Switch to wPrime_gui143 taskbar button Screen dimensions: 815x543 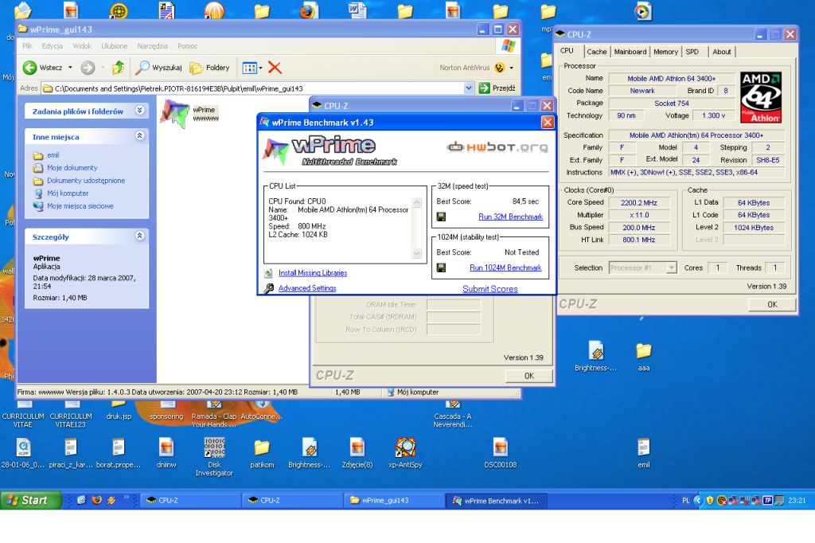click(393, 500)
